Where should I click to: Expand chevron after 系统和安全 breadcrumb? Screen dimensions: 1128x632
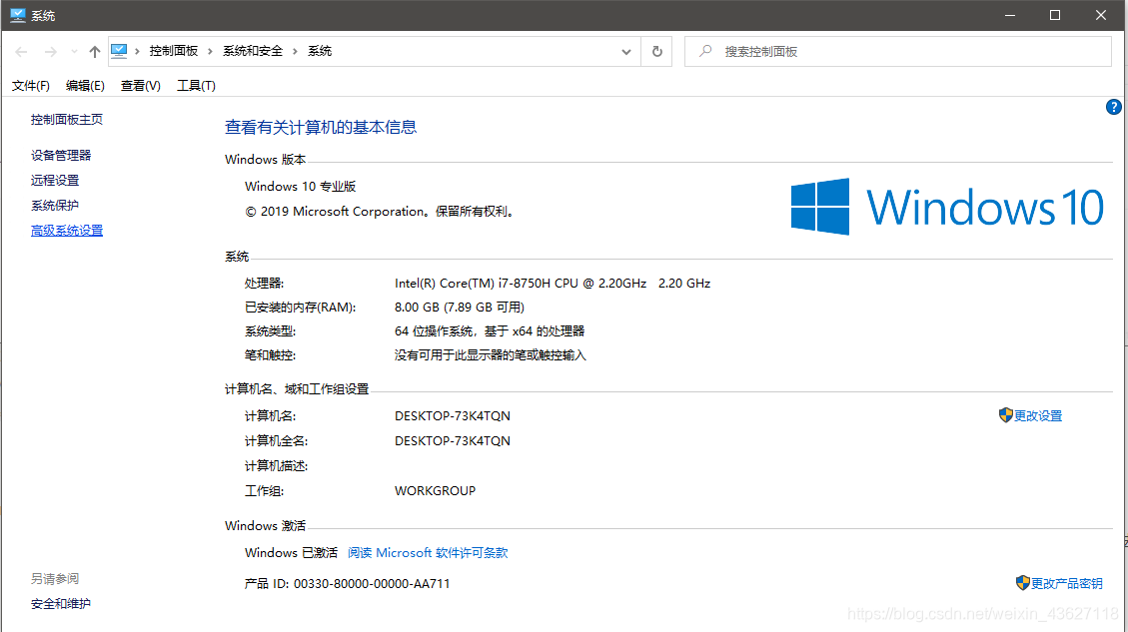pos(295,52)
